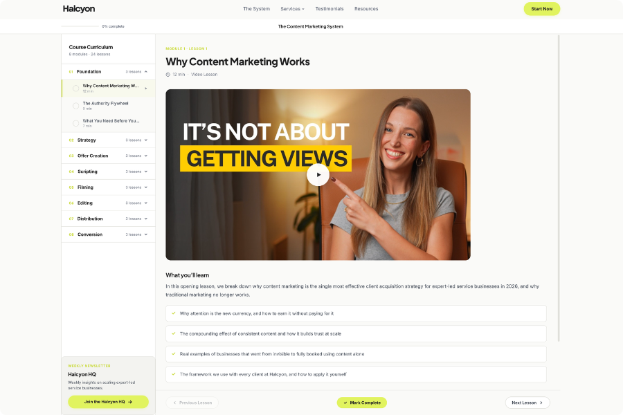
Task: Select Testimonials in the top navigation
Action: 329,9
